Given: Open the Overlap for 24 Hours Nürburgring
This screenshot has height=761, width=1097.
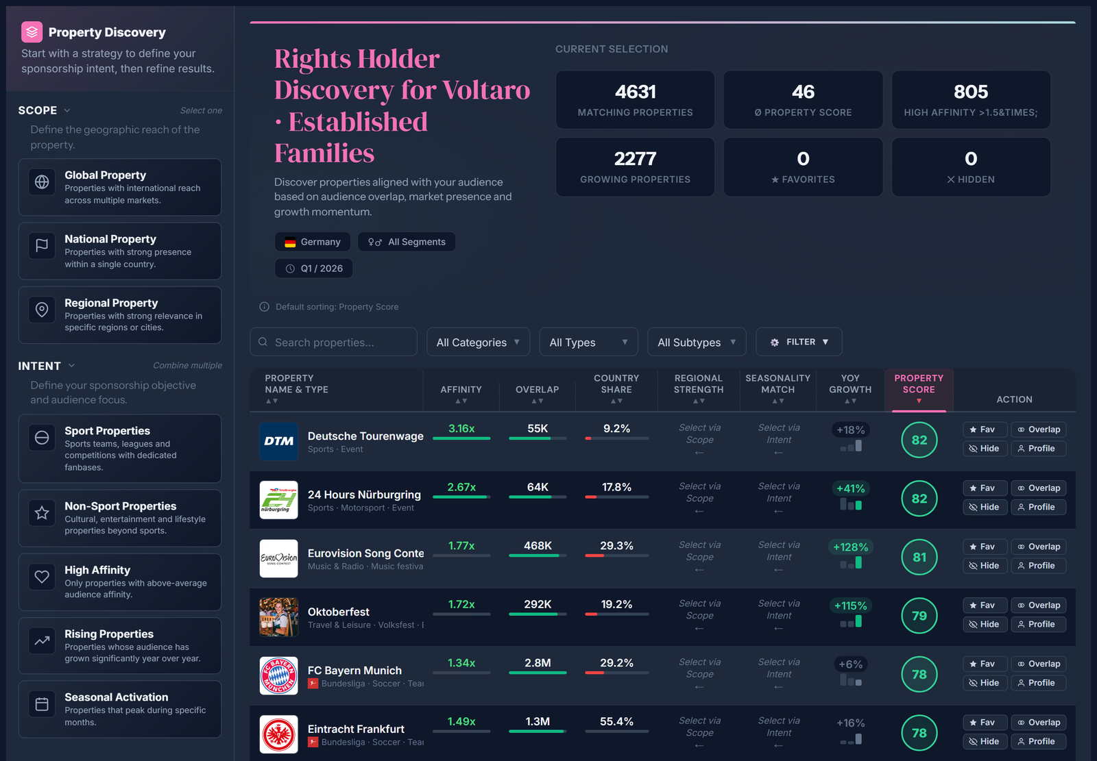Looking at the screenshot, I should click(1039, 488).
